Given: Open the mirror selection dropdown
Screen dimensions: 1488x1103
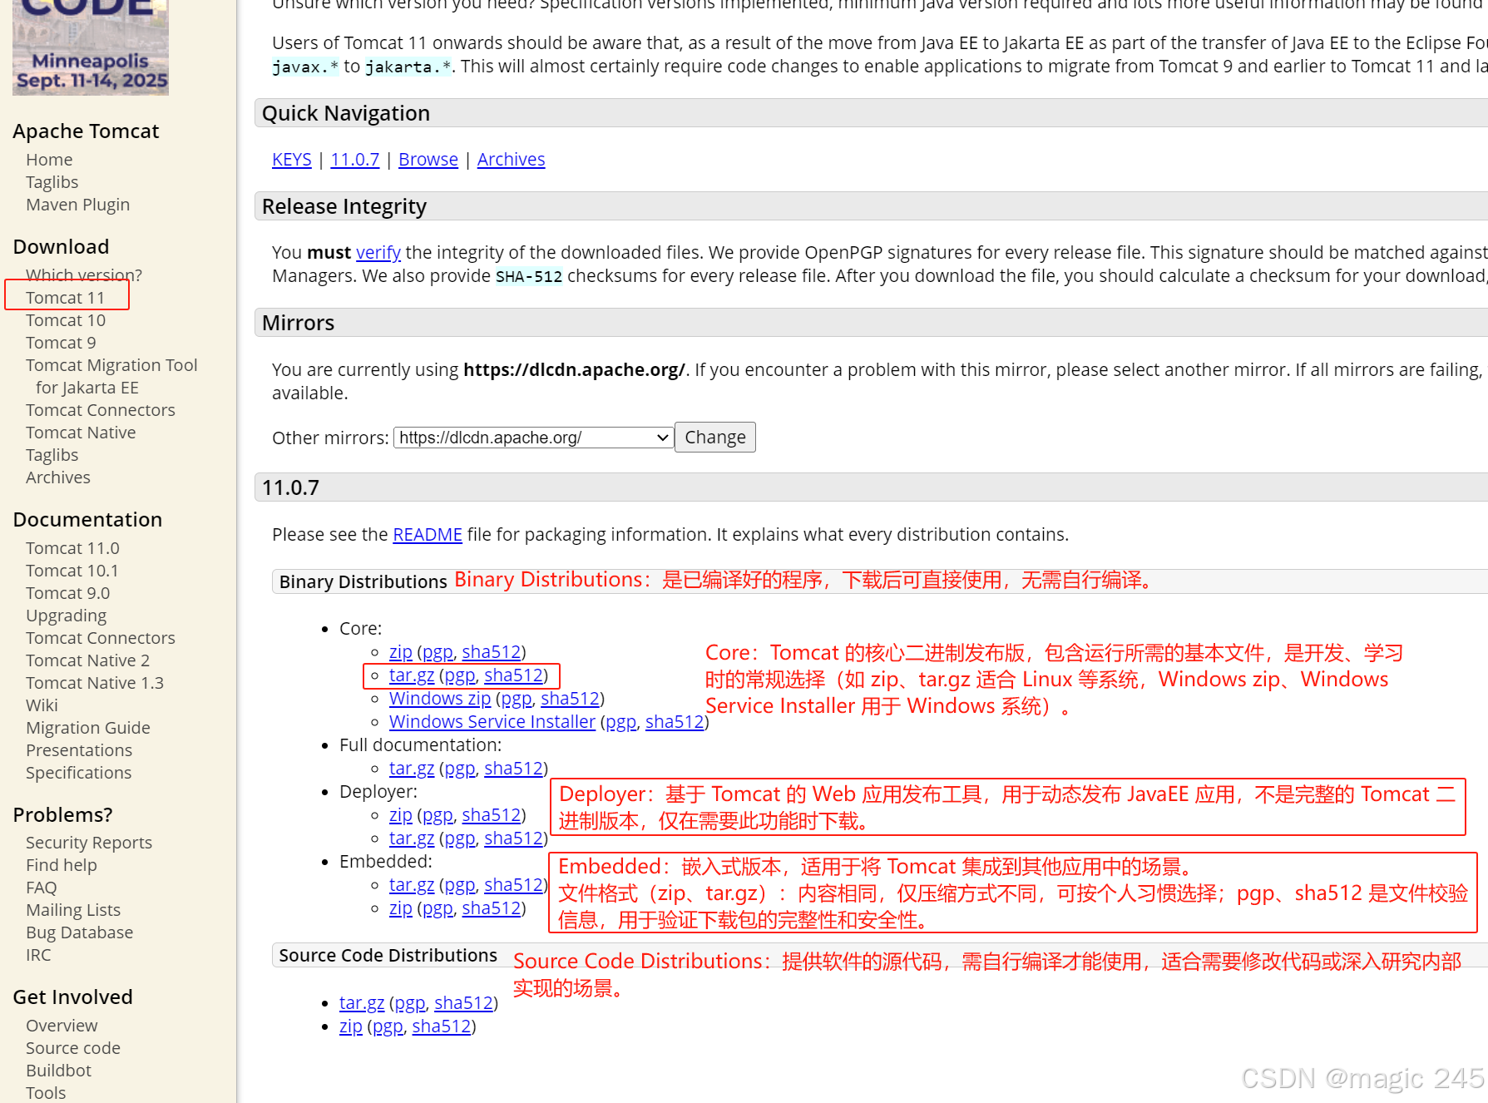Looking at the screenshot, I should [533, 438].
